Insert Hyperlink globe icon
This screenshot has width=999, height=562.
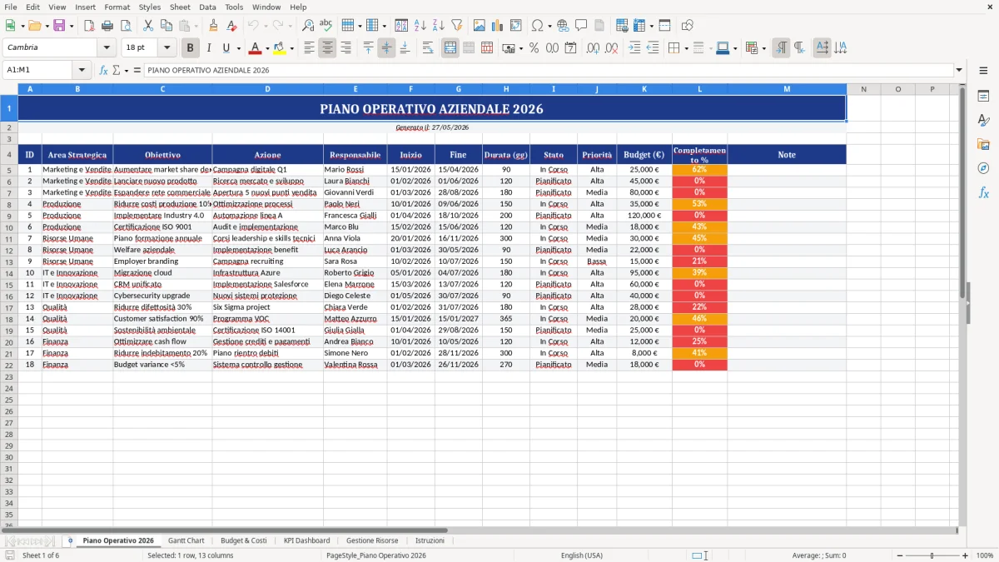coord(563,26)
